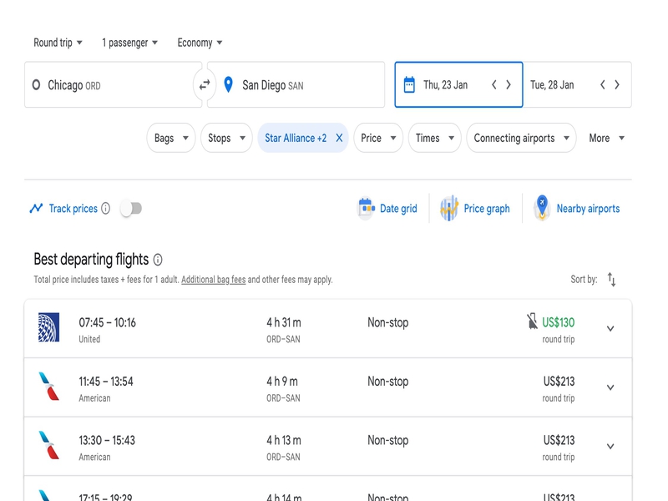Open the 1 passenger dropdown
This screenshot has width=668, height=501.
(x=129, y=43)
